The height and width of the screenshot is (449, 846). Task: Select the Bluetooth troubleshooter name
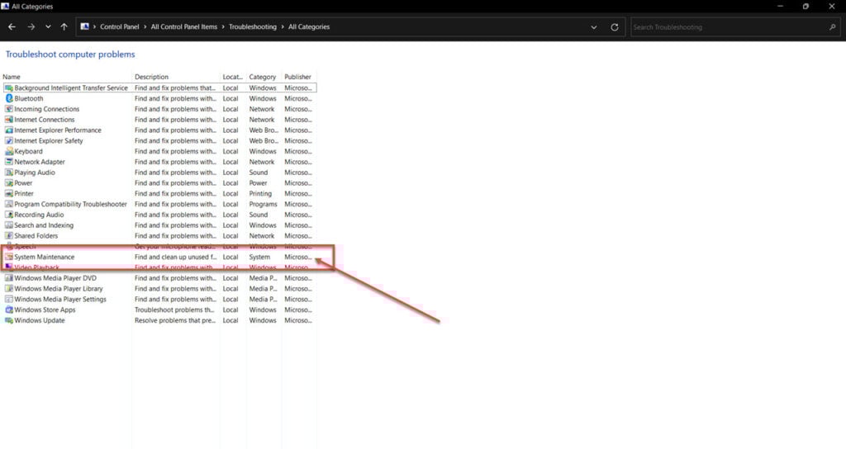(x=29, y=99)
